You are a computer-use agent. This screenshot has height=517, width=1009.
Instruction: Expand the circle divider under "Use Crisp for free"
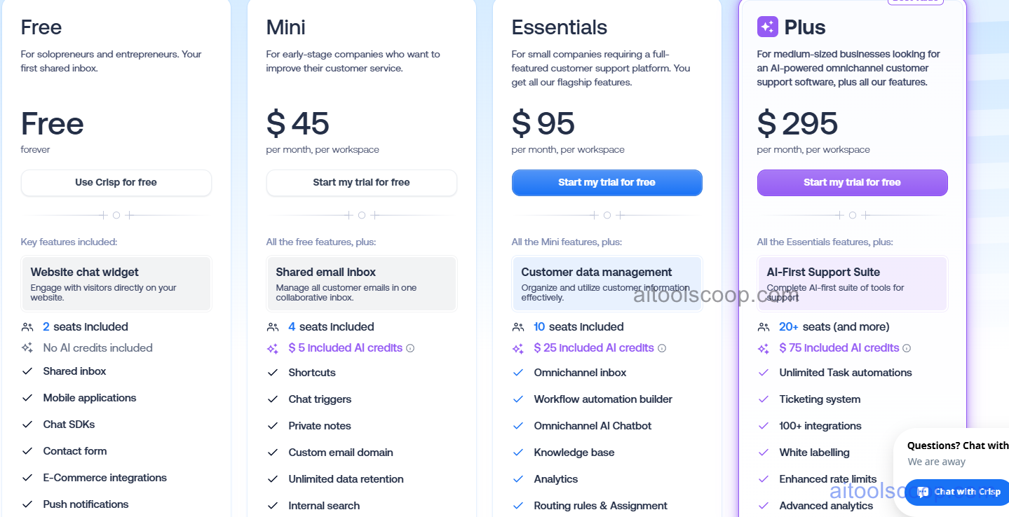[x=116, y=215]
